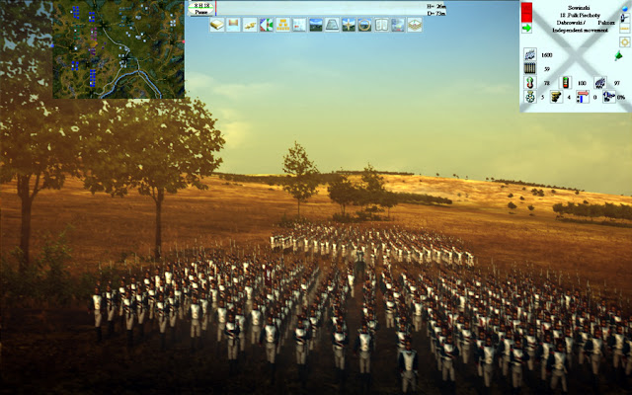Click the yellow crosshair target icon
Image resolution: width=632 pixels, height=395 pixels.
pos(625,41)
